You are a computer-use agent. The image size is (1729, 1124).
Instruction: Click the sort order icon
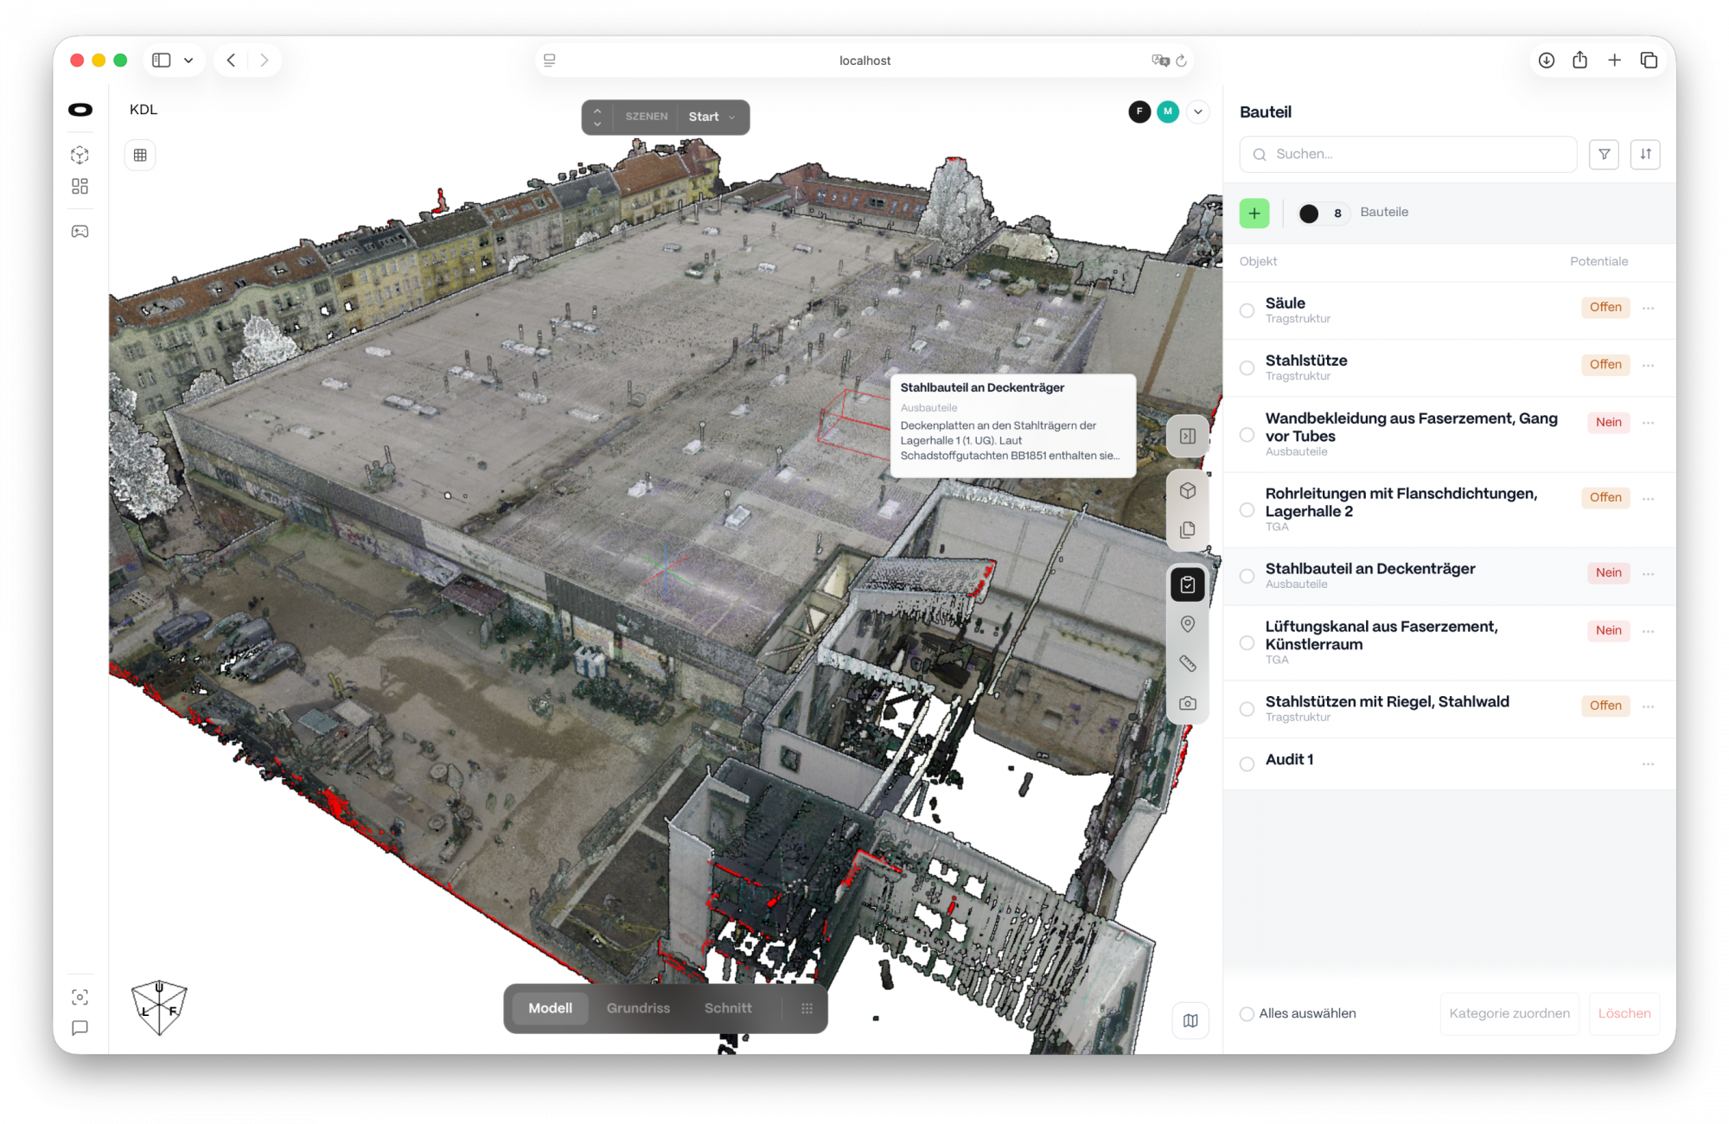point(1645,154)
